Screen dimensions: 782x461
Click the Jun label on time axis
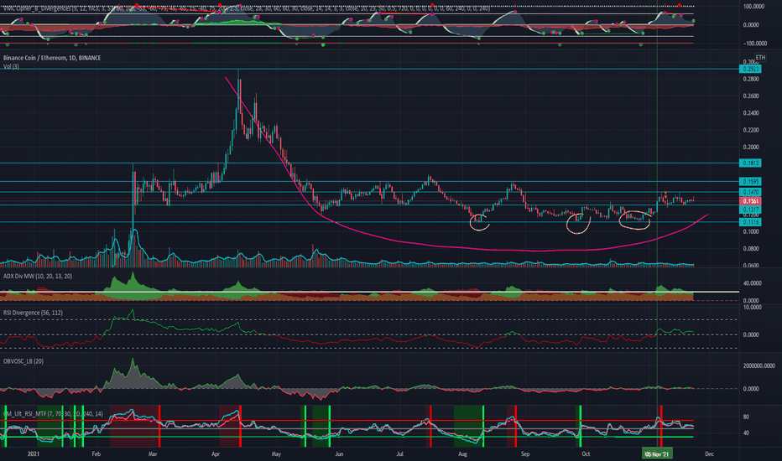coord(339,454)
